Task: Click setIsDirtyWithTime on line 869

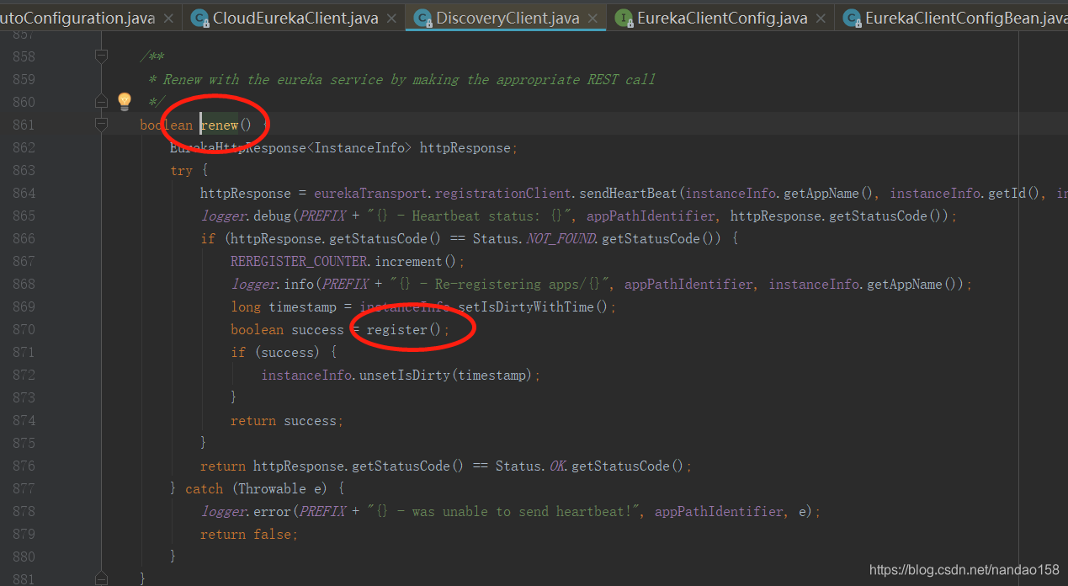Action: click(x=526, y=306)
